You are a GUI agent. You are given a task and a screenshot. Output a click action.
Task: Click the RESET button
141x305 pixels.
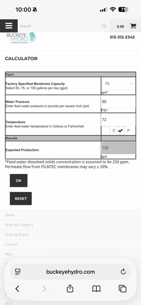click(x=21, y=199)
